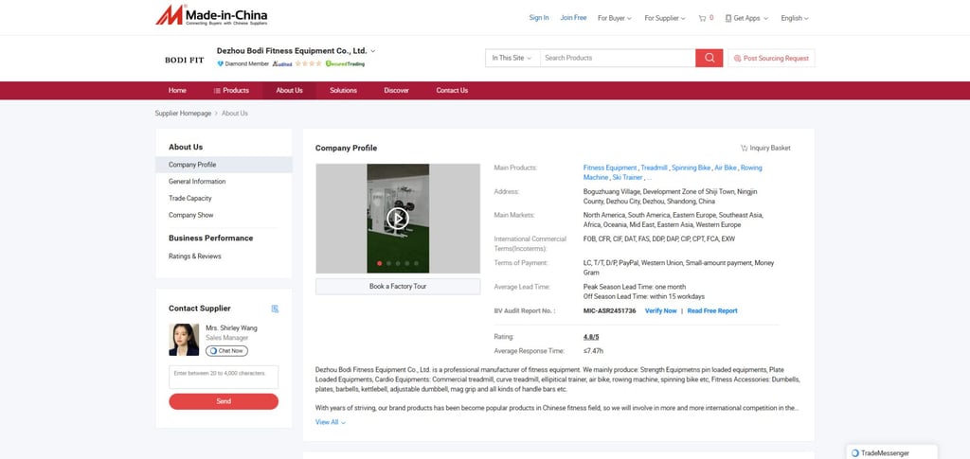Click Shirley Wang's profile photo
The height and width of the screenshot is (459, 970).
184,340
